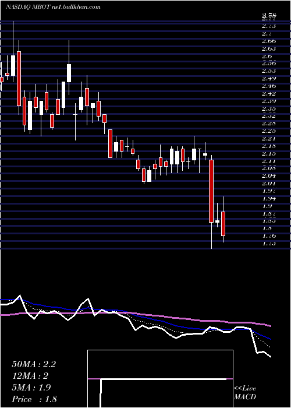
Task: Click the 2.28 price axis label
Action: click(269, 123)
